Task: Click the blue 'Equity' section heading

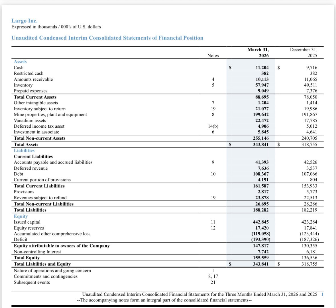Action: (x=21, y=216)
